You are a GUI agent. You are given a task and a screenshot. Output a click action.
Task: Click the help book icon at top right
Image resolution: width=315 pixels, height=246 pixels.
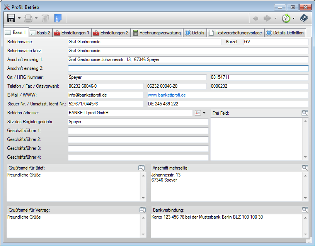coord(304,18)
